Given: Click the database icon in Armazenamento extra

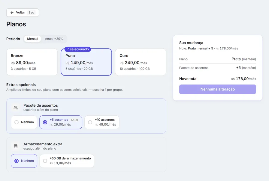Looking at the screenshot, I should coord(16,146).
